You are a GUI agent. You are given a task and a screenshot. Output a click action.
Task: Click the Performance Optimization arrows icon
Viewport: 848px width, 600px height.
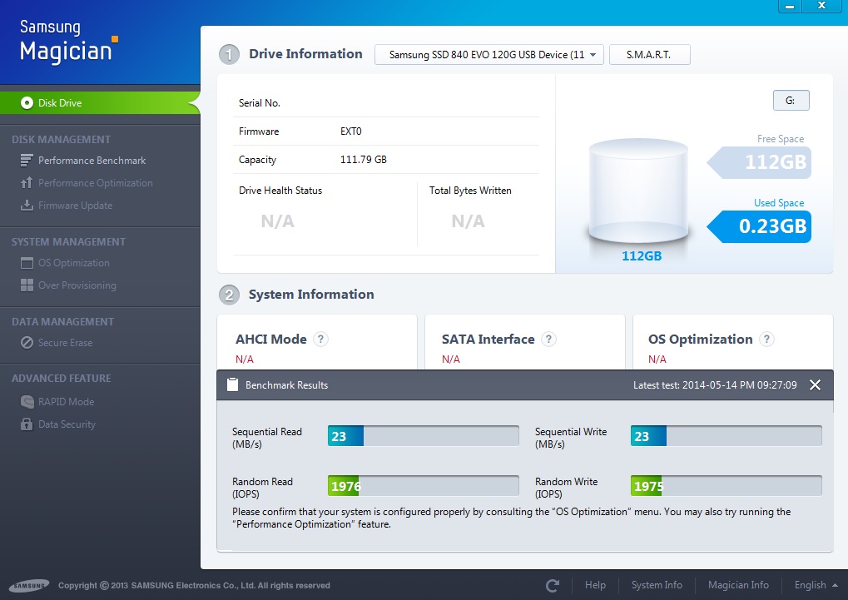coord(27,183)
